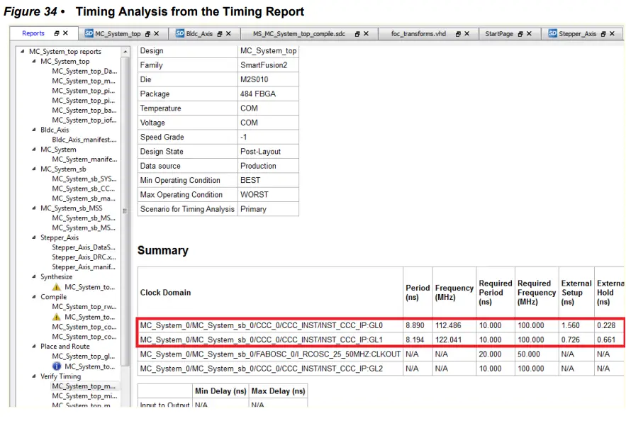The image size is (626, 421).
Task: Collapse the MC_System_top reports root node
Action: (x=23, y=51)
